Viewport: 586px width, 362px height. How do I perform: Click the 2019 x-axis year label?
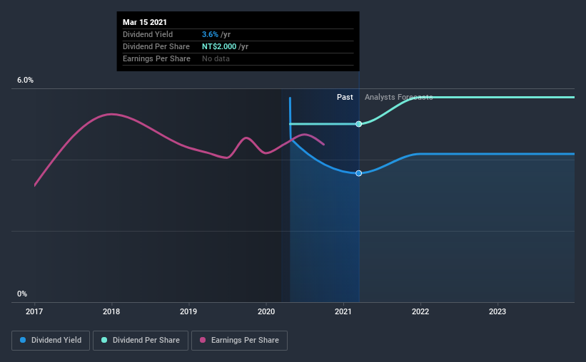[x=188, y=311]
